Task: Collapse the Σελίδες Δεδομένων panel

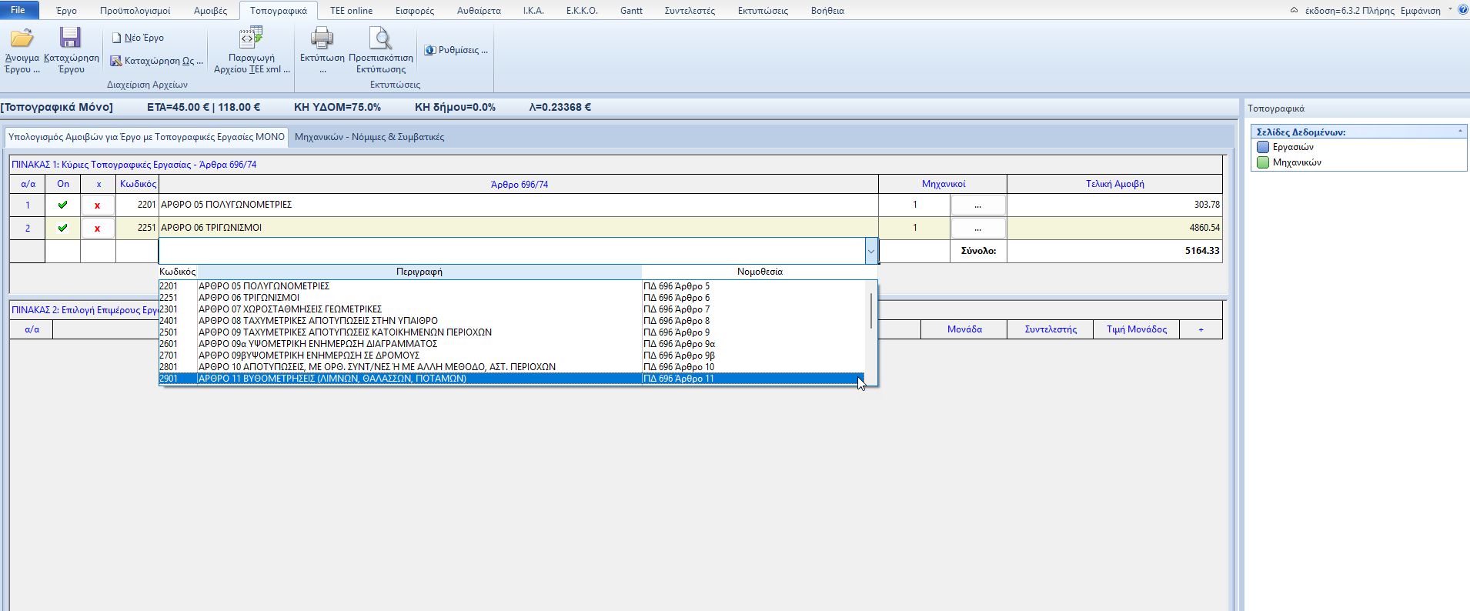Action: click(1460, 132)
